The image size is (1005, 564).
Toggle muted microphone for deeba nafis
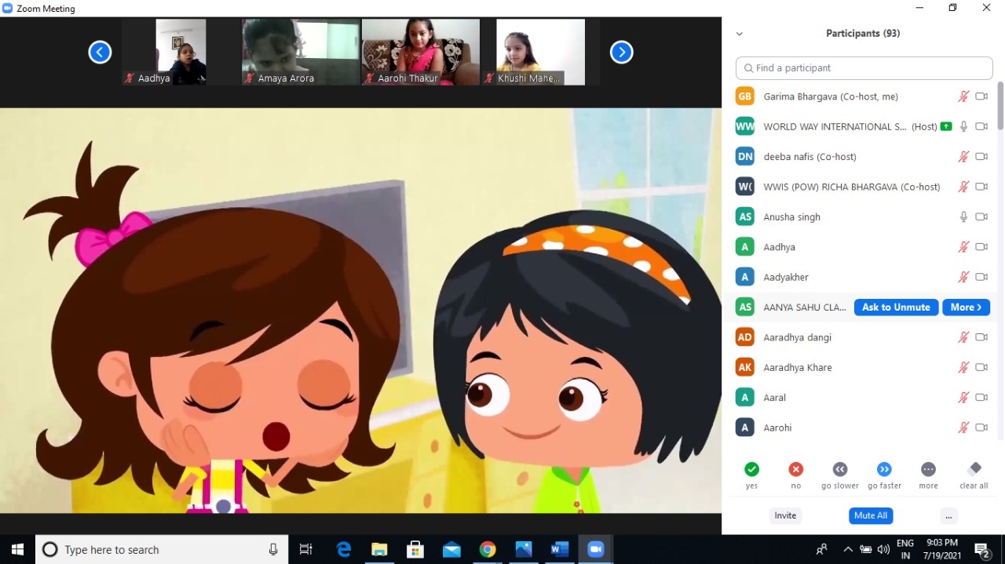[x=963, y=157]
